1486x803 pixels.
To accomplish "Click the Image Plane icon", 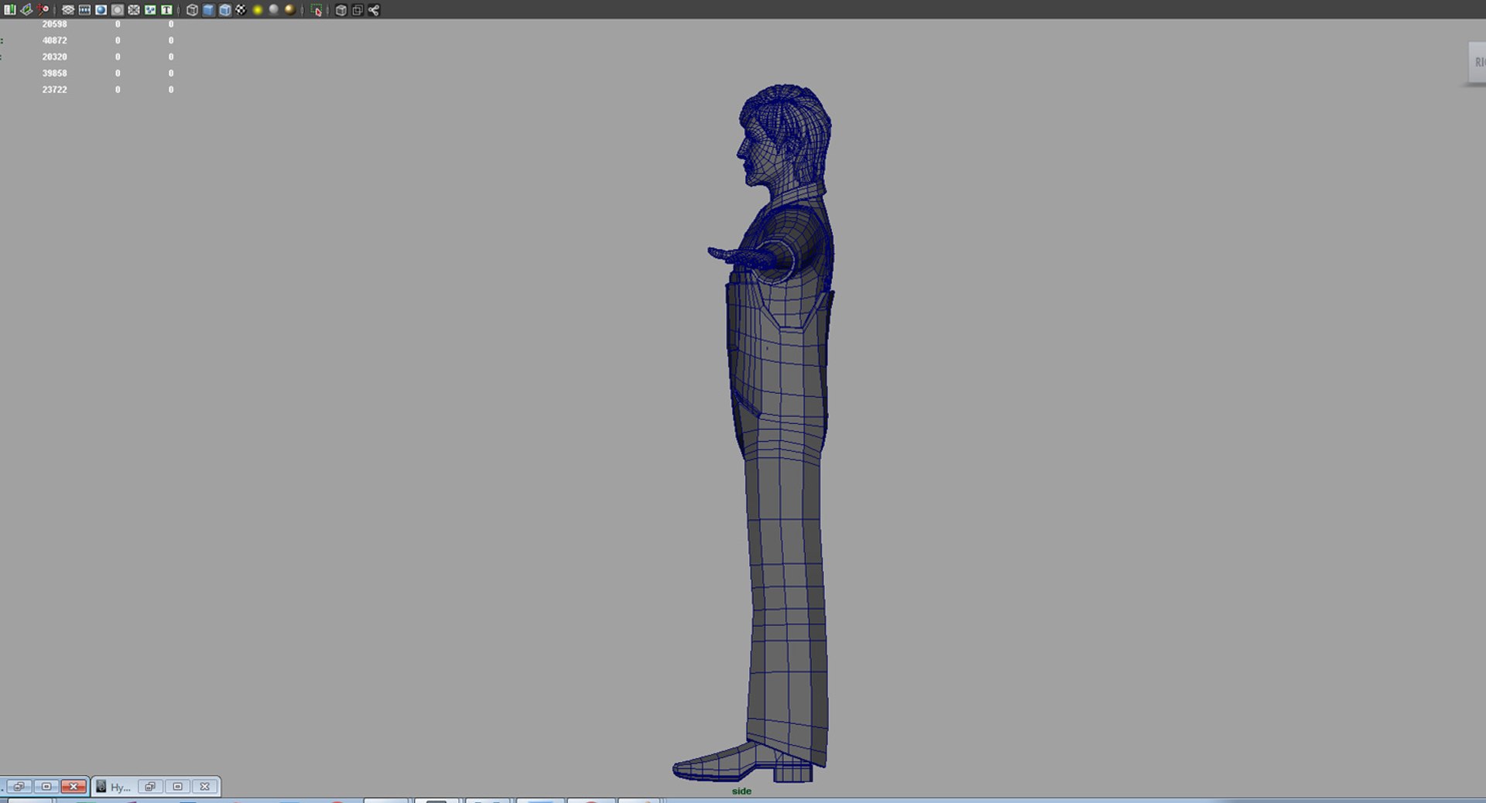I will (x=26, y=10).
